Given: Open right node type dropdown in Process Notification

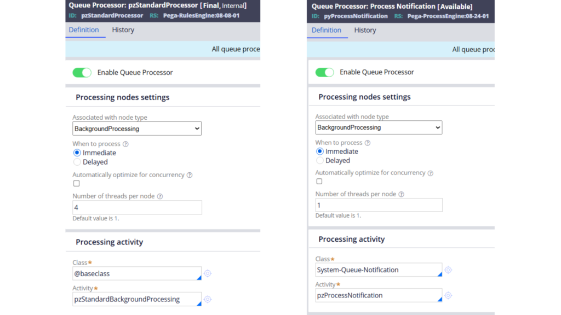Looking at the screenshot, I should [379, 127].
